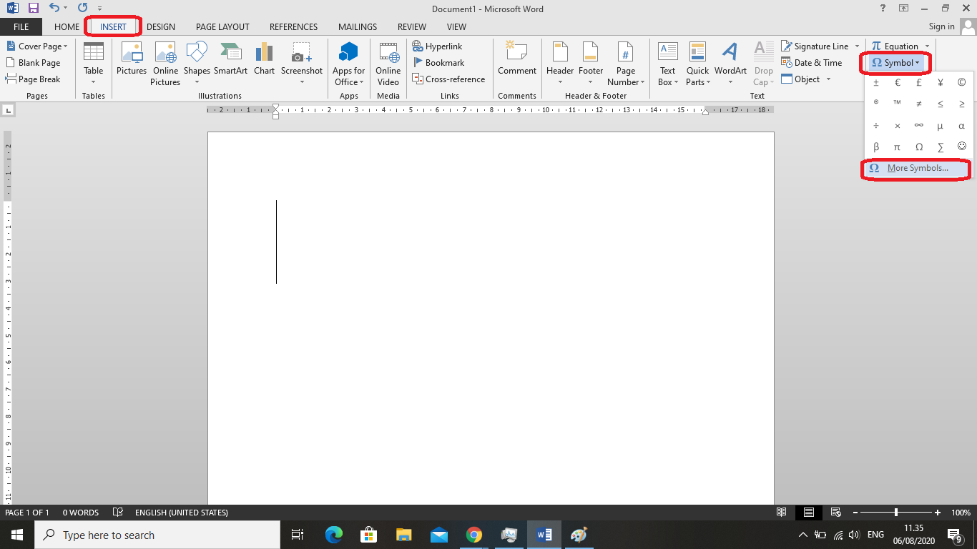Switch to Print Layout view
The image size is (977, 549).
[808, 513]
